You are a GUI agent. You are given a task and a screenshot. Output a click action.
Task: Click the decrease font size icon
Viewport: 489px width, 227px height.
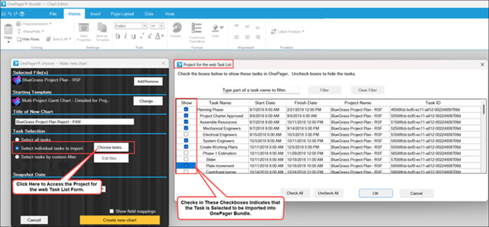[x=142, y=37]
